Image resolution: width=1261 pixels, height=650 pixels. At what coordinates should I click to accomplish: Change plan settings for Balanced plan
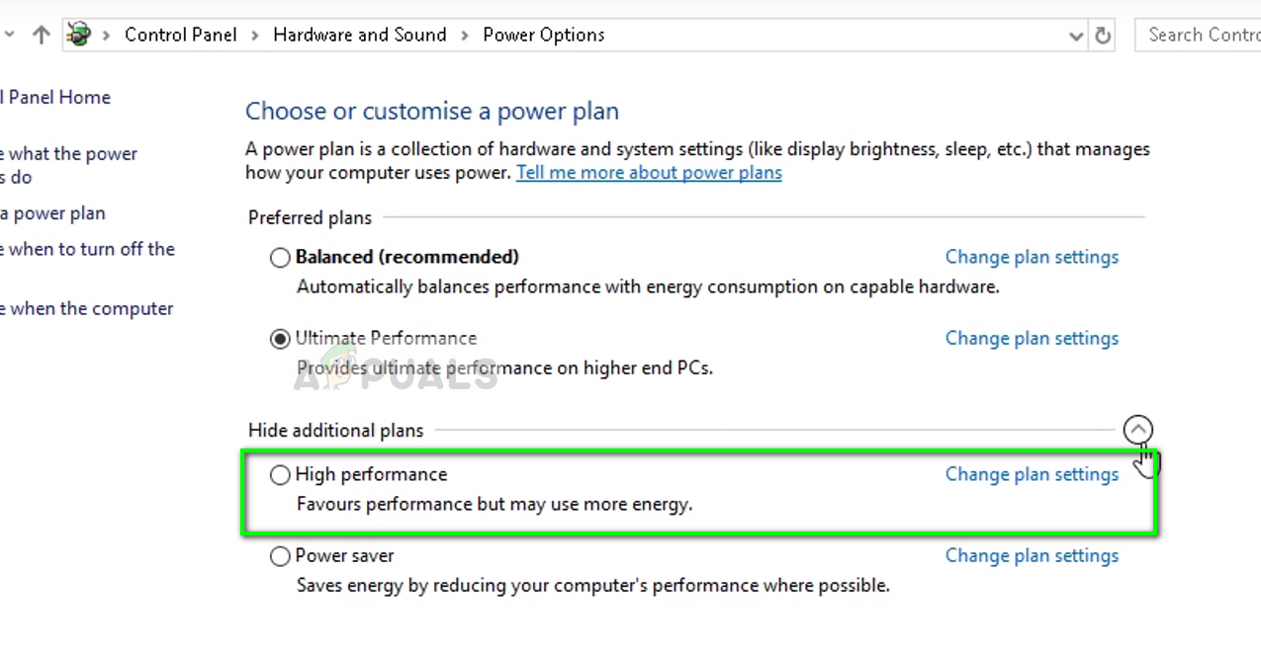click(x=1032, y=257)
